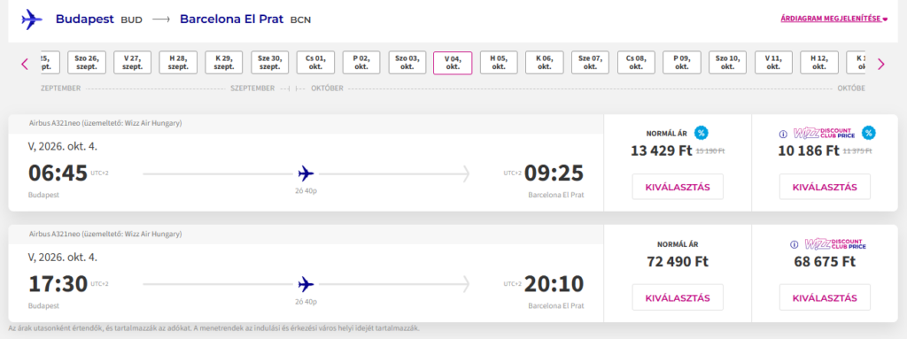
Task: Select the date tab Szo 03, okt.
Action: click(x=407, y=63)
